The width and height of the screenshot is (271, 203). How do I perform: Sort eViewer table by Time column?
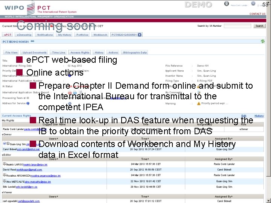[145, 197]
